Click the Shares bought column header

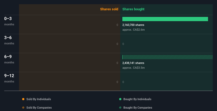(x=133, y=9)
